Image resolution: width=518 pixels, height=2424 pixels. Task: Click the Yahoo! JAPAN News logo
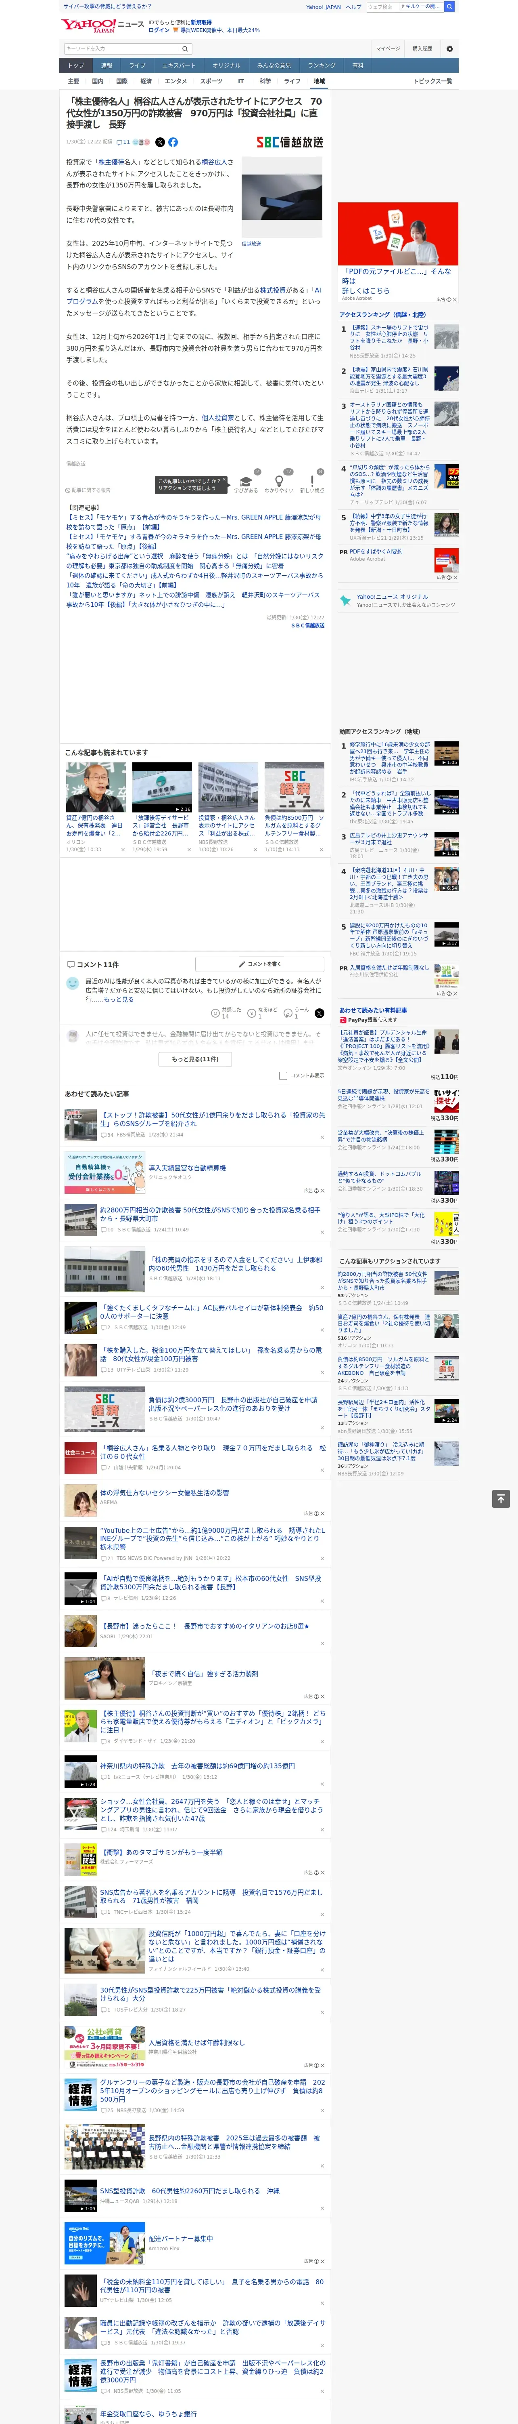(x=102, y=25)
